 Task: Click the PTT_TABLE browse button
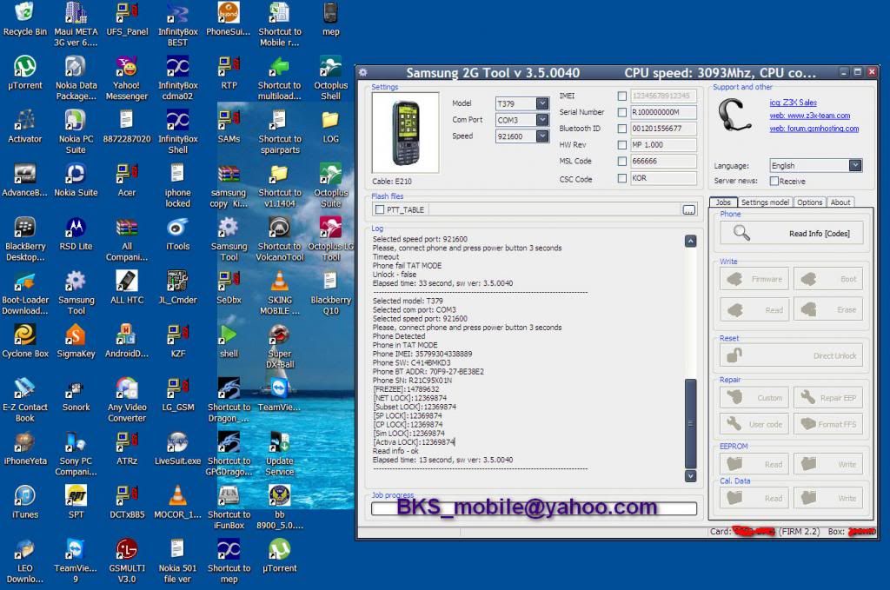click(689, 210)
